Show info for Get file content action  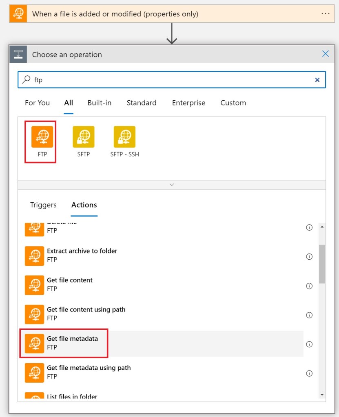tap(309, 286)
